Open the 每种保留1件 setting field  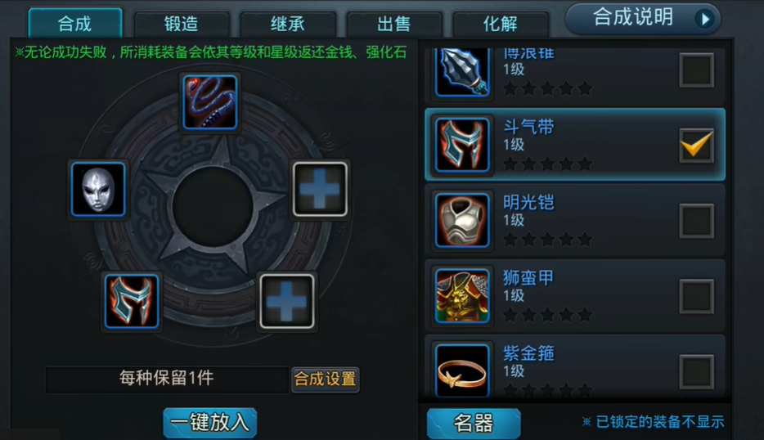pos(167,379)
